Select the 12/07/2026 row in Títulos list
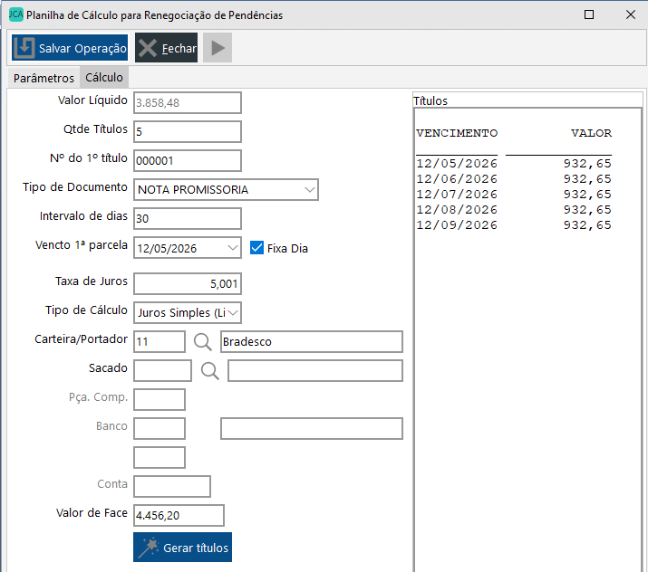The width and height of the screenshot is (648, 572). (513, 195)
